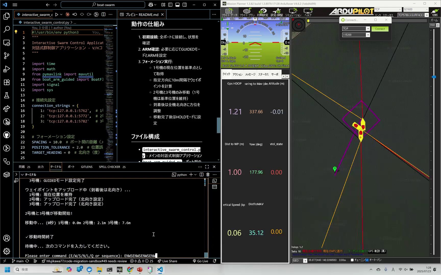Open the GitHub view in activity bar
The height and width of the screenshot is (275, 441).
click(7, 135)
